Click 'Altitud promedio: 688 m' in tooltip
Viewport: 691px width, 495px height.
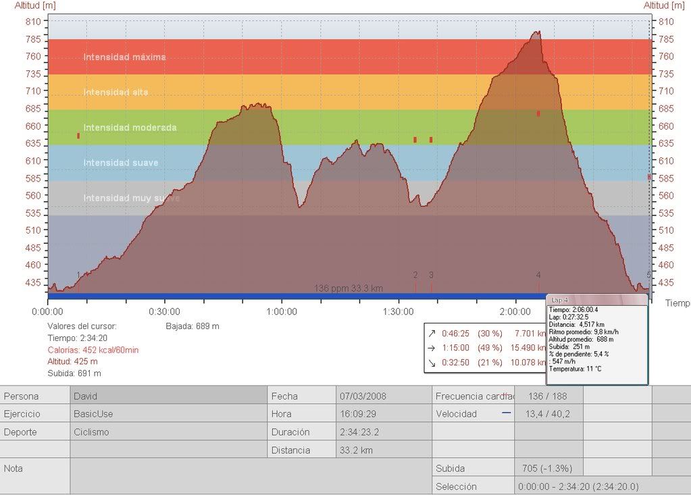pos(582,340)
